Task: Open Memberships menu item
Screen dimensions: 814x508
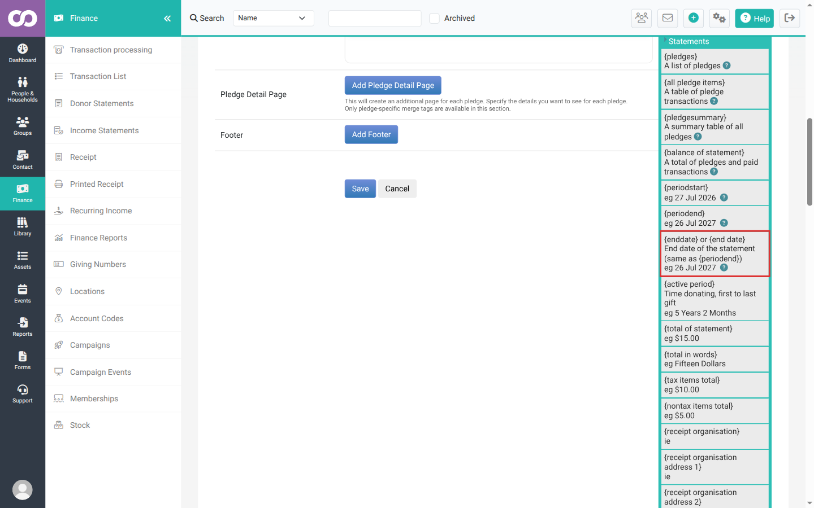Action: tap(113, 398)
